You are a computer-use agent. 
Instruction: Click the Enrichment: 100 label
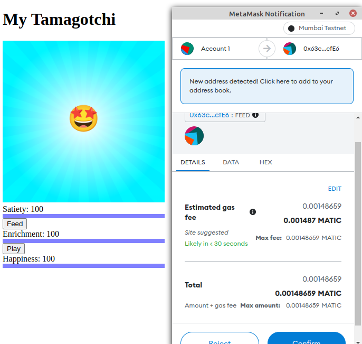click(31, 234)
